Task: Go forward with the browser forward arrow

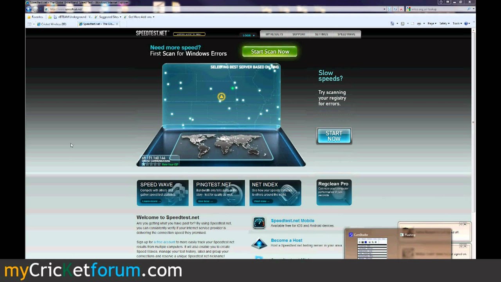Action: tap(35, 9)
